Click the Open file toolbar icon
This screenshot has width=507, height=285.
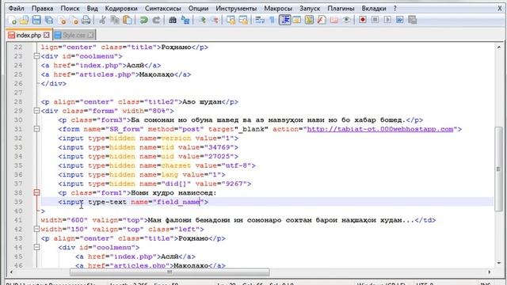tap(25, 21)
